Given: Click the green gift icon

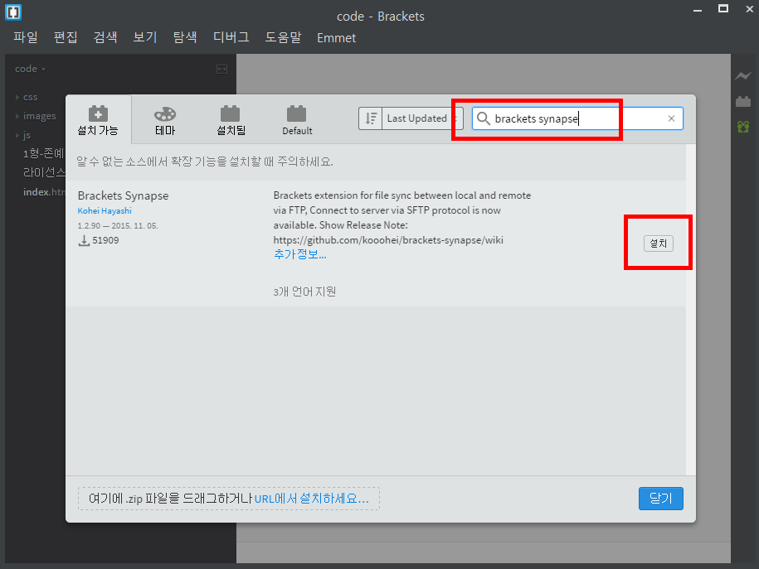Looking at the screenshot, I should (743, 127).
